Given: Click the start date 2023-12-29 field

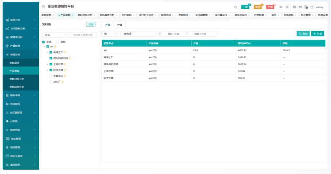Looking at the screenshot, I should pyautogui.click(x=173, y=34).
